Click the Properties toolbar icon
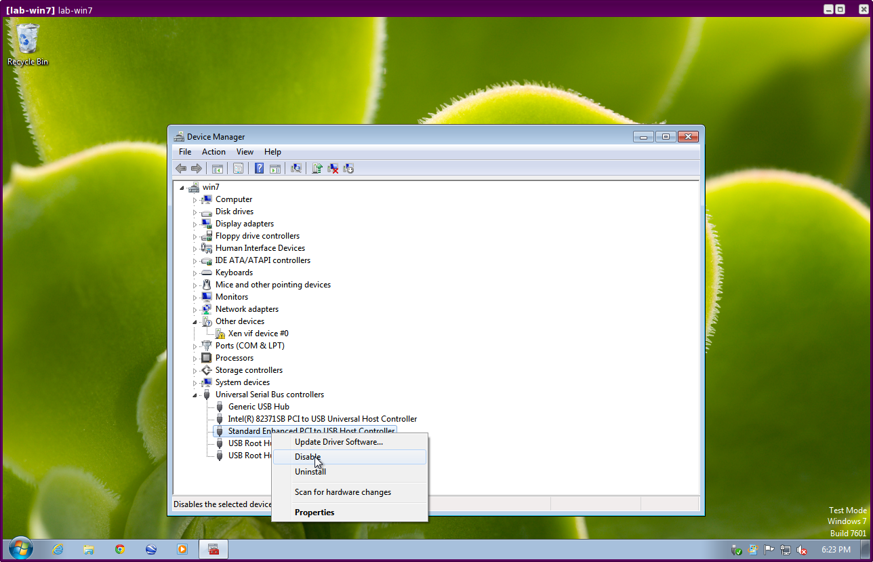This screenshot has height=562, width=873. [238, 168]
